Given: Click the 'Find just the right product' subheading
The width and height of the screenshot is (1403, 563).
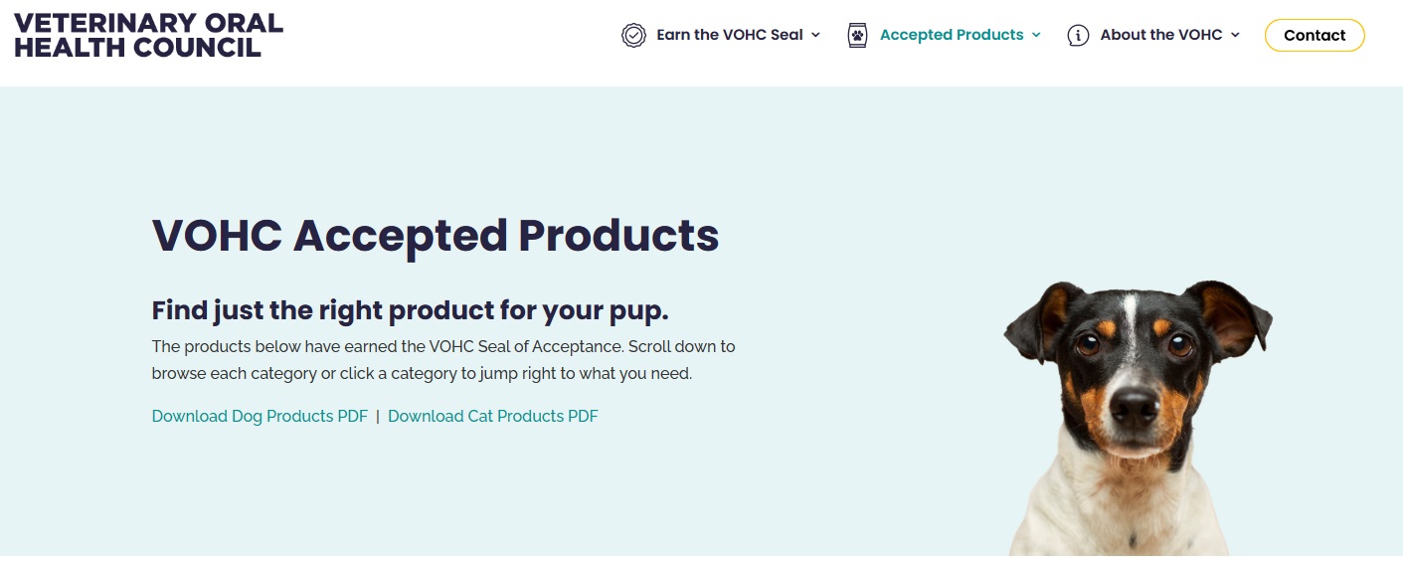Looking at the screenshot, I should 410,310.
